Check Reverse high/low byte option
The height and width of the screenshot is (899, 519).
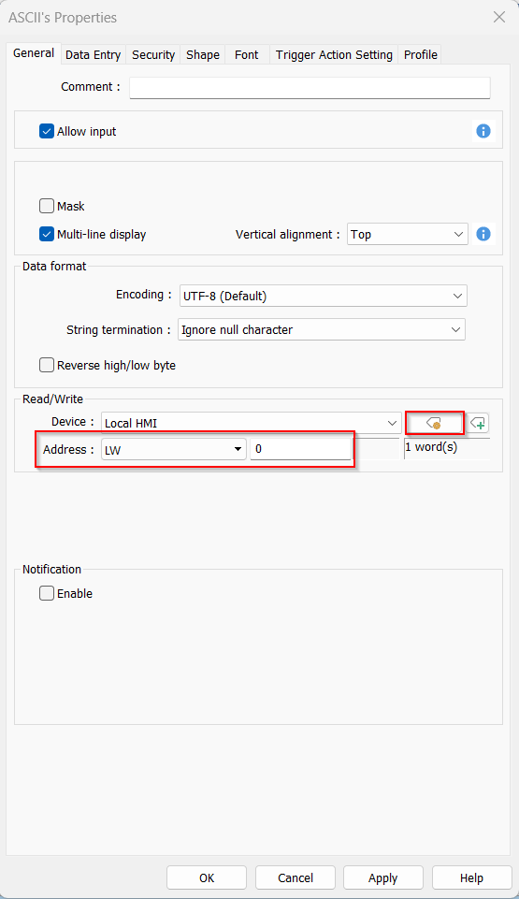tap(47, 365)
